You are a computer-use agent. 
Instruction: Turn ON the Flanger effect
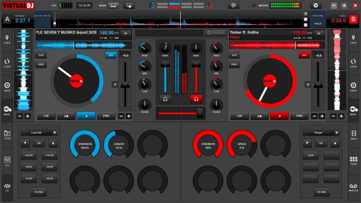[x=321, y=143]
